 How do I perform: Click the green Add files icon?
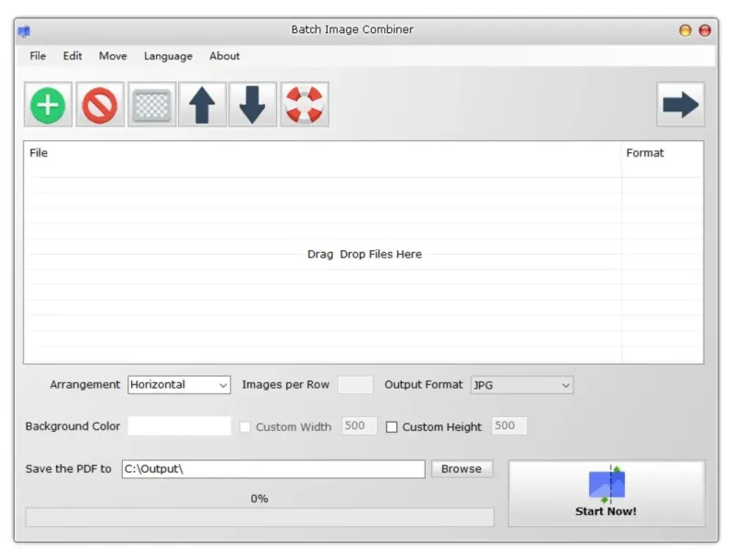[x=48, y=104]
